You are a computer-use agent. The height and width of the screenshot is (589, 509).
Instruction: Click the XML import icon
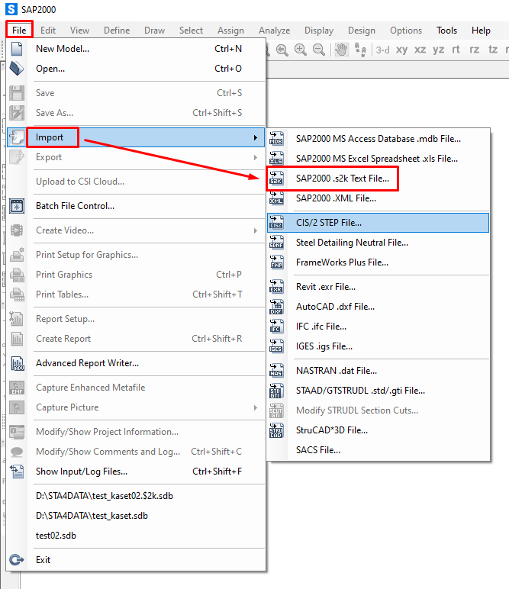tap(276, 198)
